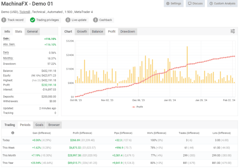Click the Profit (Difference) column header
The height and width of the screenshot is (168, 239).
tap(83, 133)
